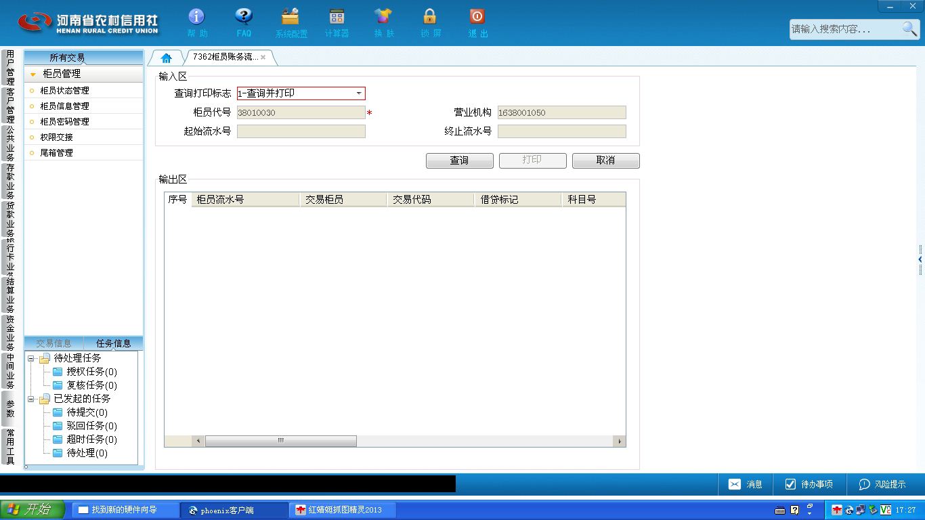Screen dimensions: 925x520
Task: Collapse the 已发起的任务 tree node
Action: 31,399
